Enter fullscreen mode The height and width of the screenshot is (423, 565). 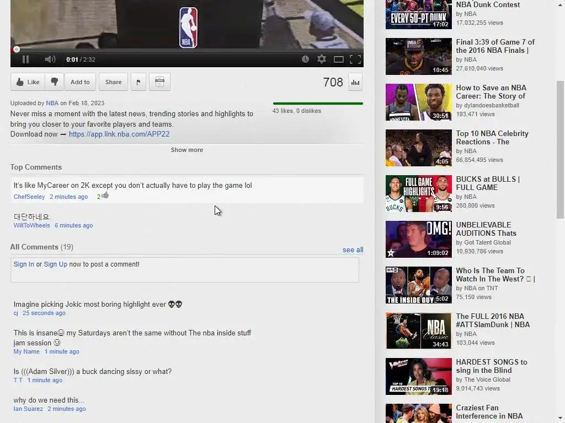[x=355, y=59]
